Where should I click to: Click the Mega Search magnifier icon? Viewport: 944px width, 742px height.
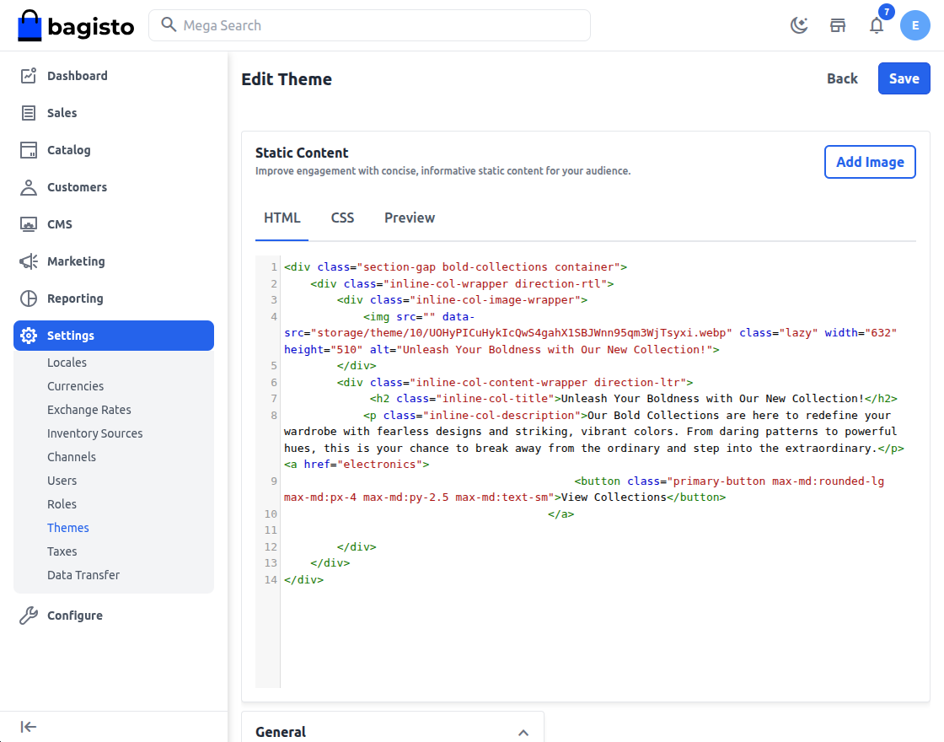(x=169, y=24)
